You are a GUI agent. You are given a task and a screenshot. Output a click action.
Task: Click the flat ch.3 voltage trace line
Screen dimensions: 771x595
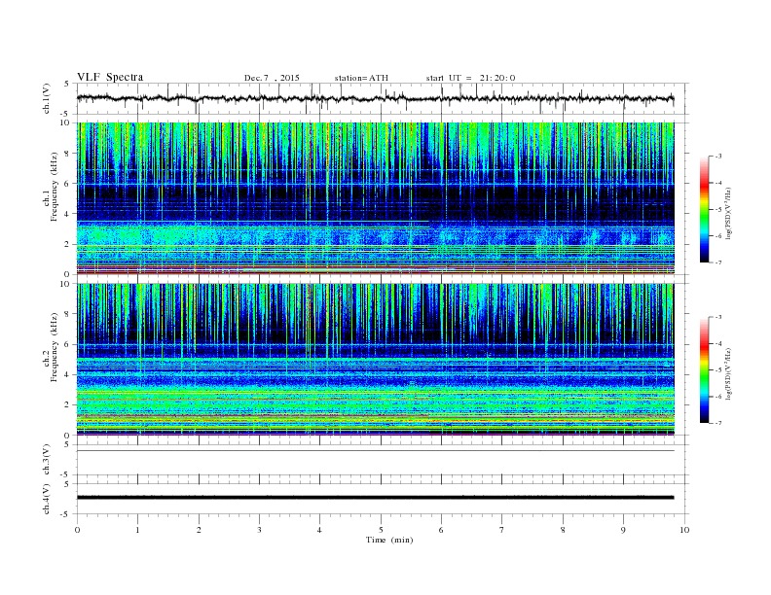pyautogui.click(x=376, y=451)
